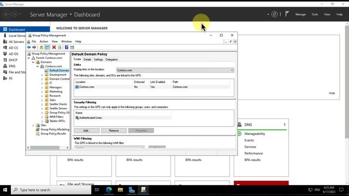This screenshot has height=196, width=349.
Task: Click the Forward arrow in Group Policy Management toolbar
Action: [34, 47]
